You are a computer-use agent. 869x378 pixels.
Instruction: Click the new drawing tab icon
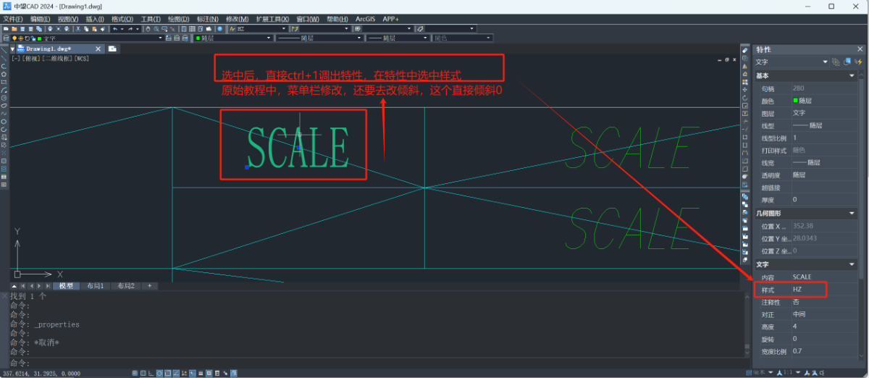tap(112, 49)
